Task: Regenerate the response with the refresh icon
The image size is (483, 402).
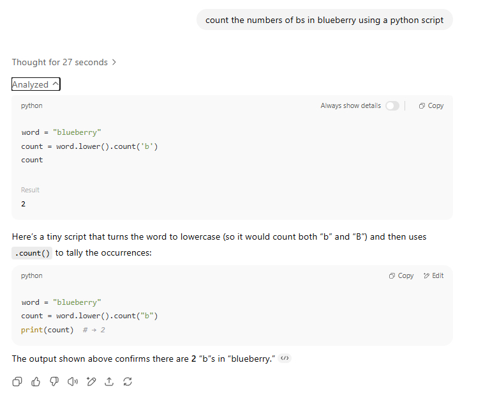Action: pyautogui.click(x=128, y=382)
